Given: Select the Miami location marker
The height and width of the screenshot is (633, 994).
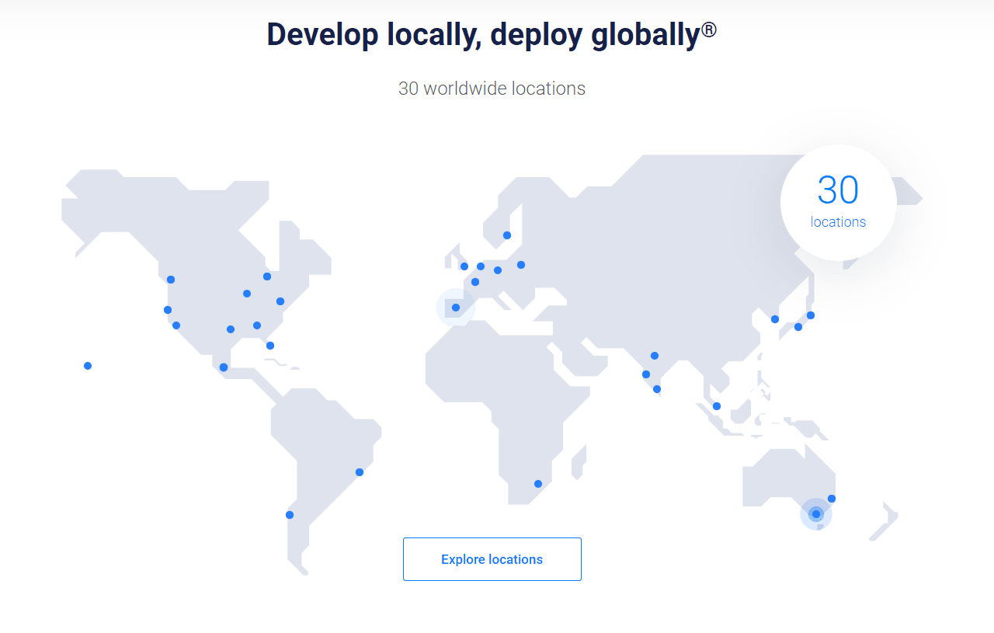Looking at the screenshot, I should point(269,345).
